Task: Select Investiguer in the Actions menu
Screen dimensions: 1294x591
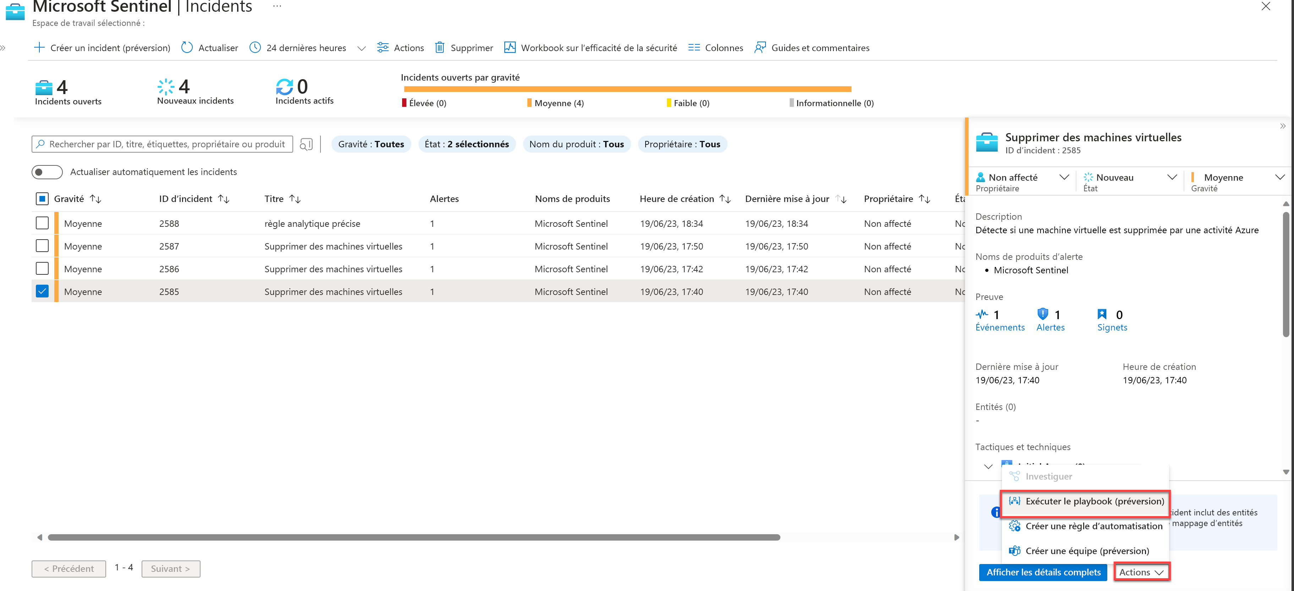Action: pos(1085,476)
